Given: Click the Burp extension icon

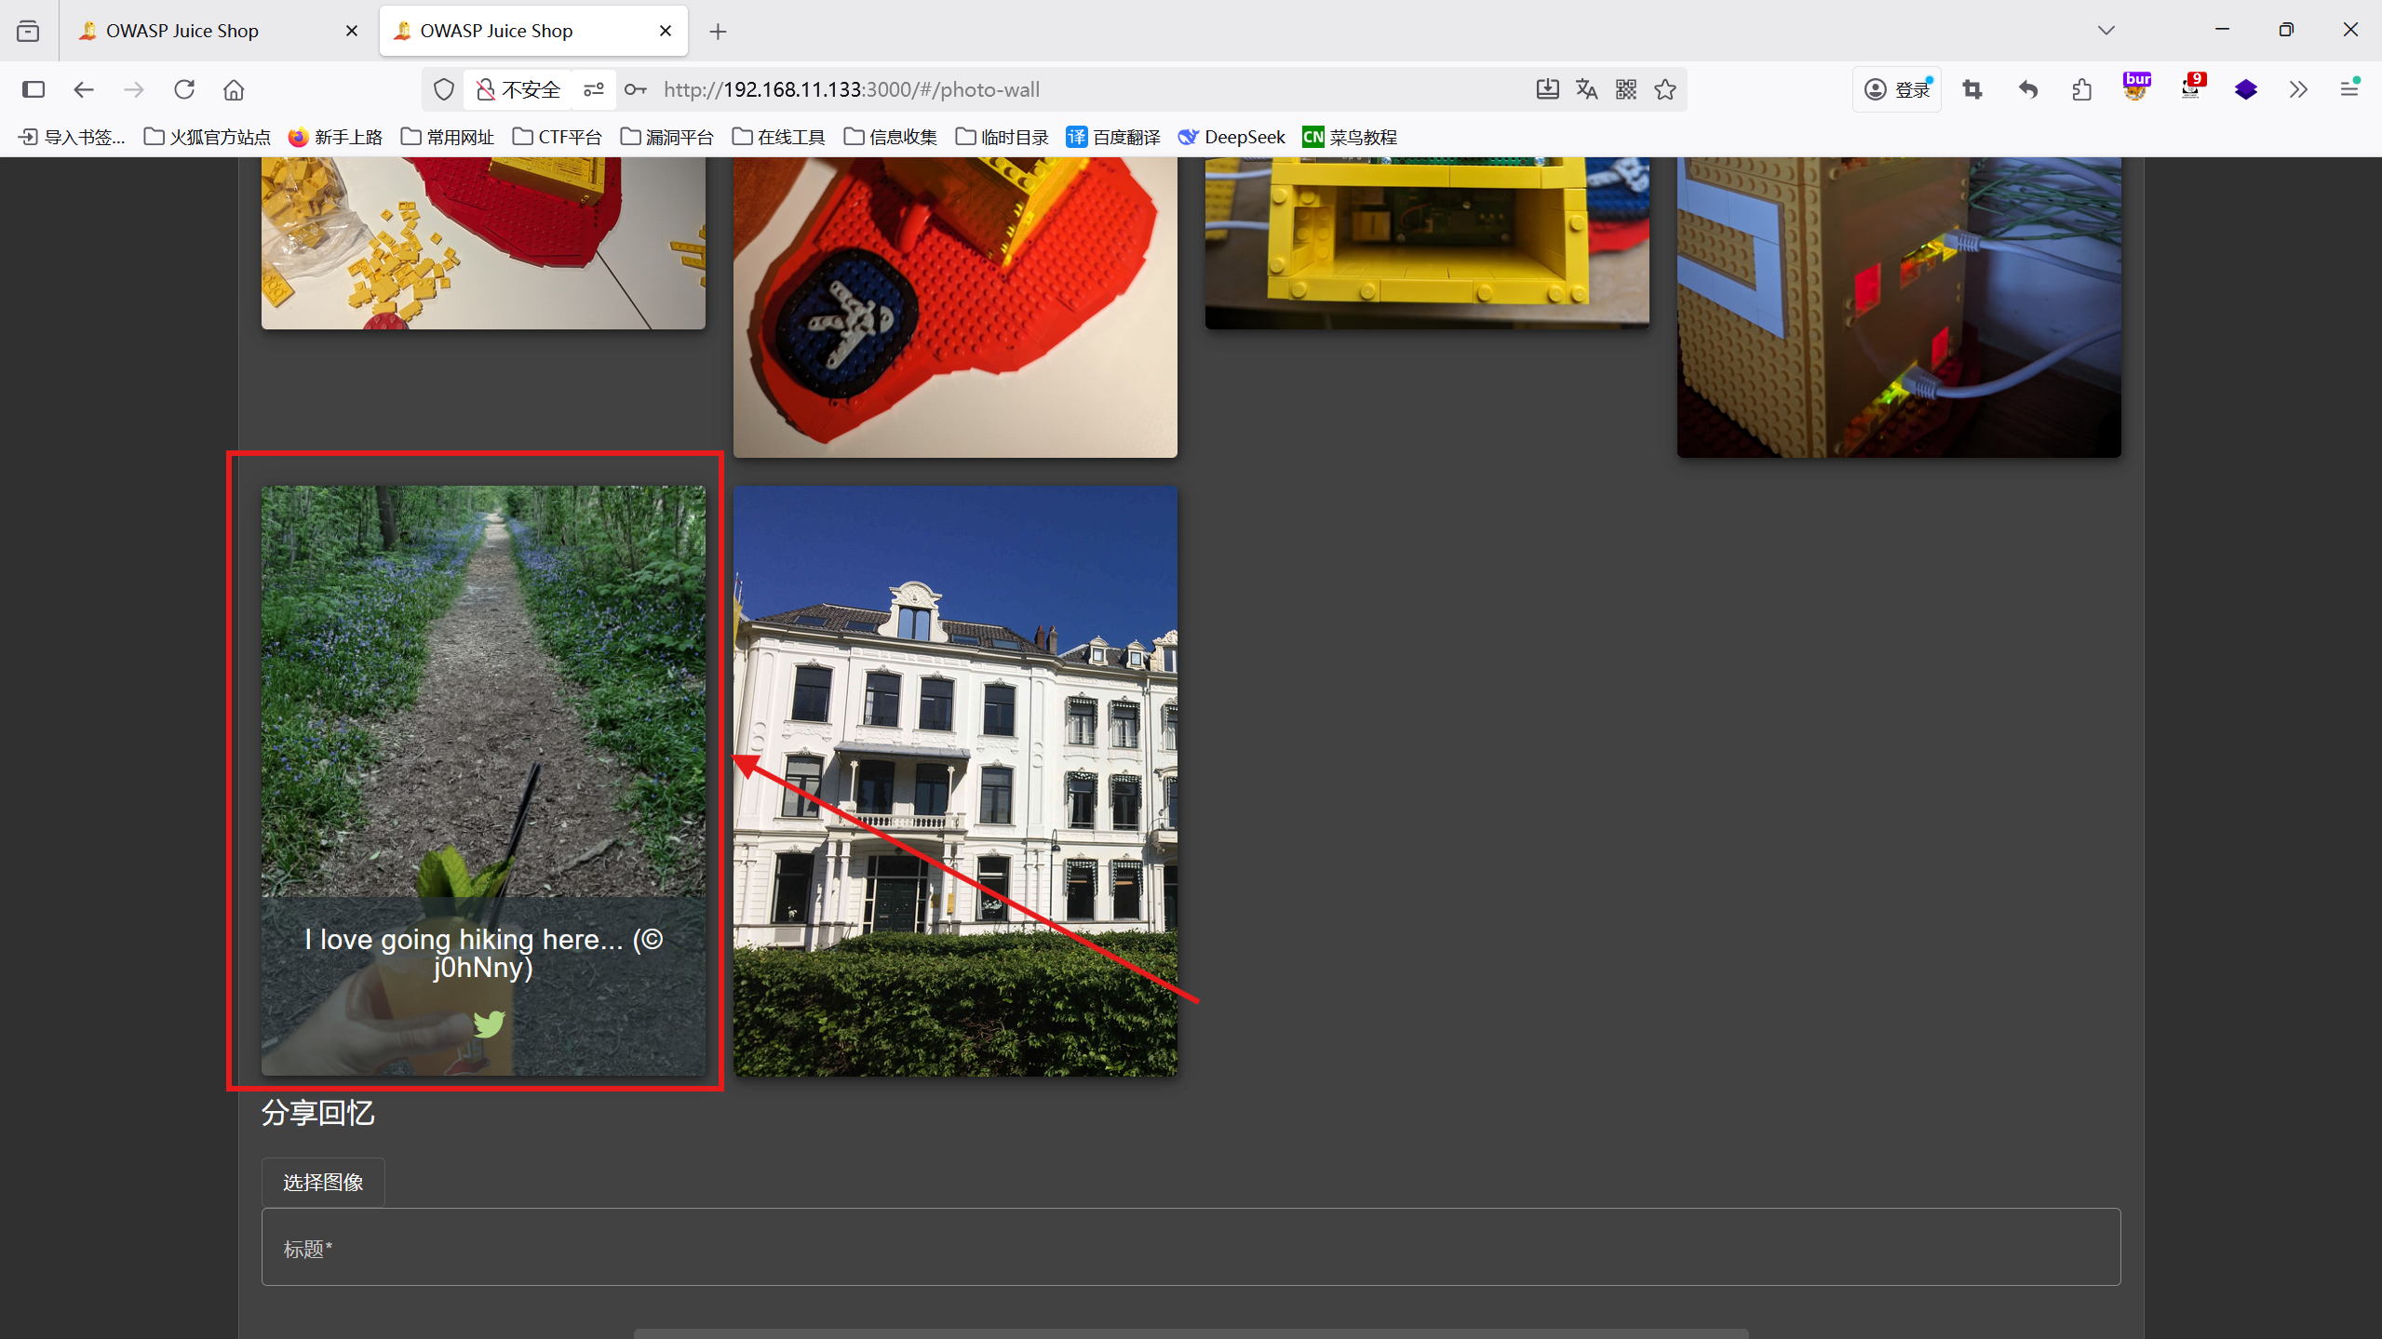Looking at the screenshot, I should [2136, 87].
